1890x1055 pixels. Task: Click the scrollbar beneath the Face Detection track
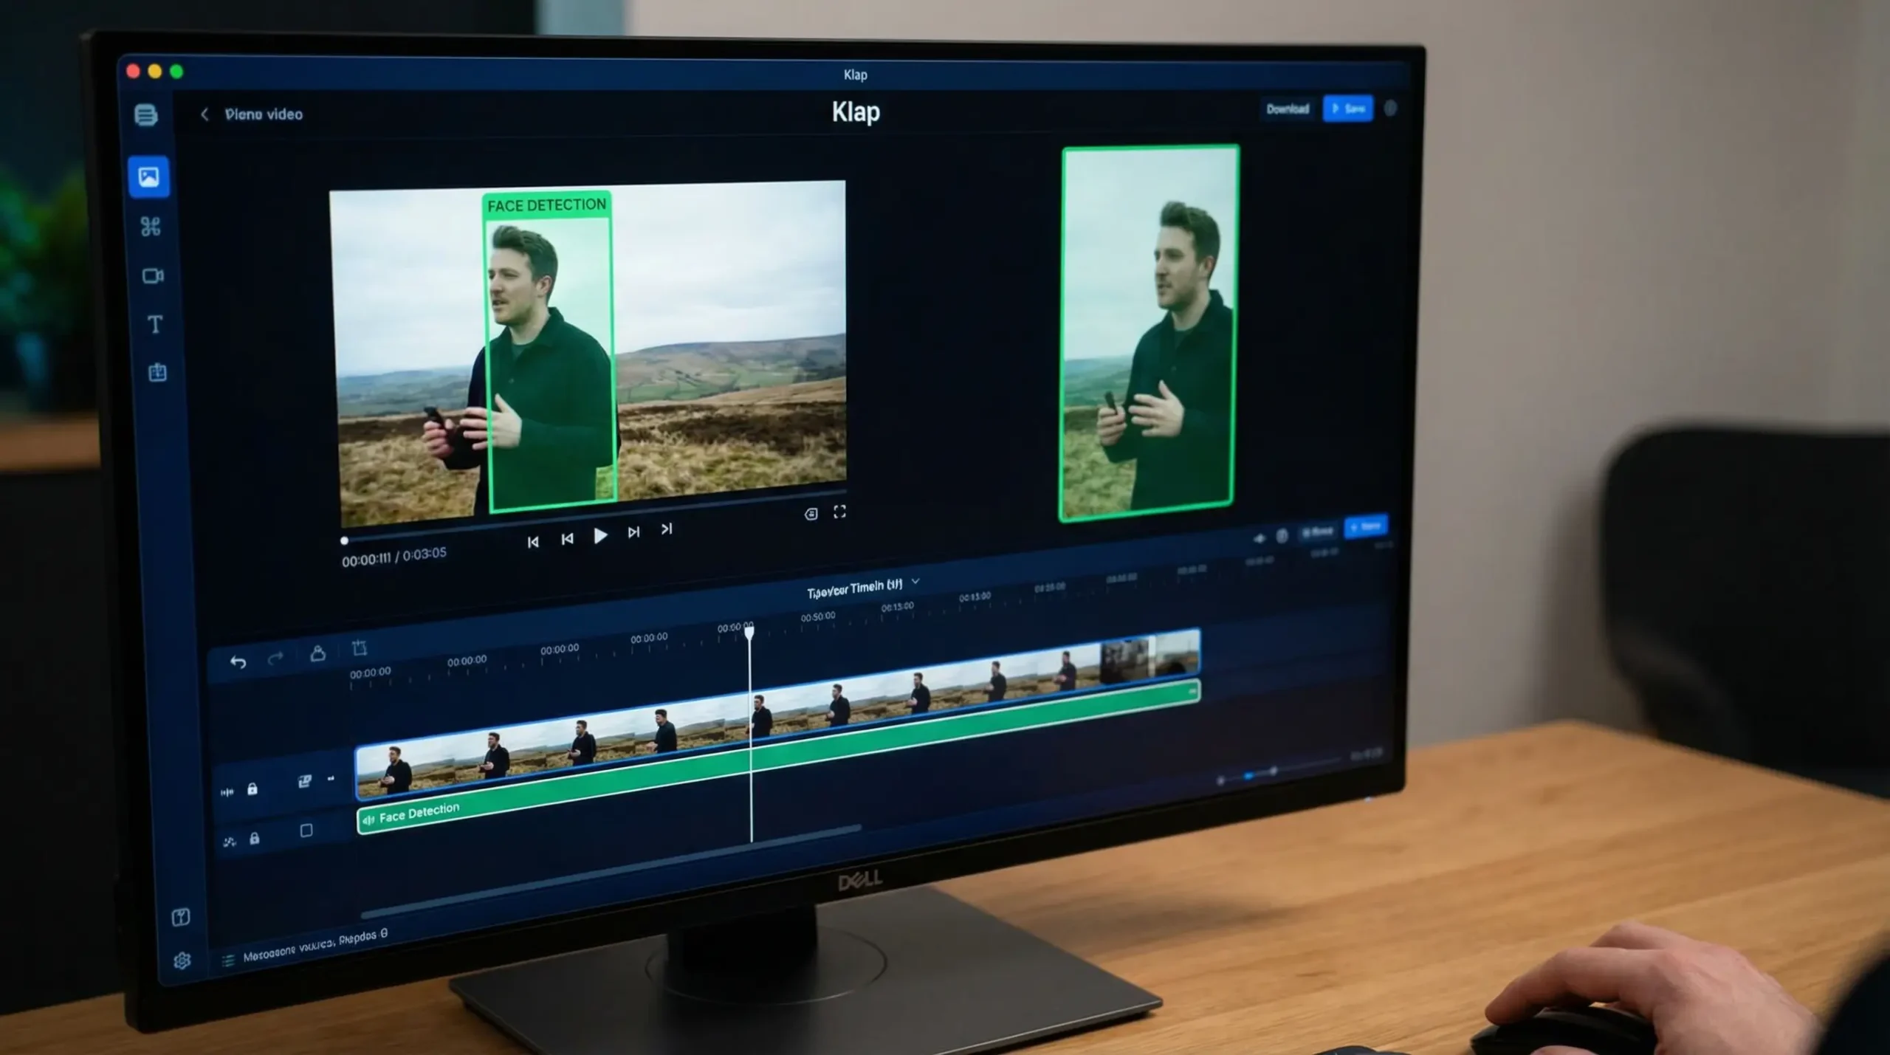click(610, 872)
